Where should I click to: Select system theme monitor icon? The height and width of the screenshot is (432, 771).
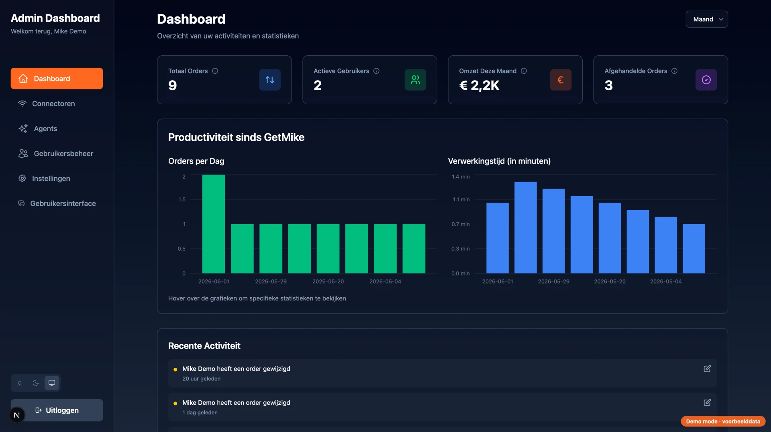tap(52, 383)
